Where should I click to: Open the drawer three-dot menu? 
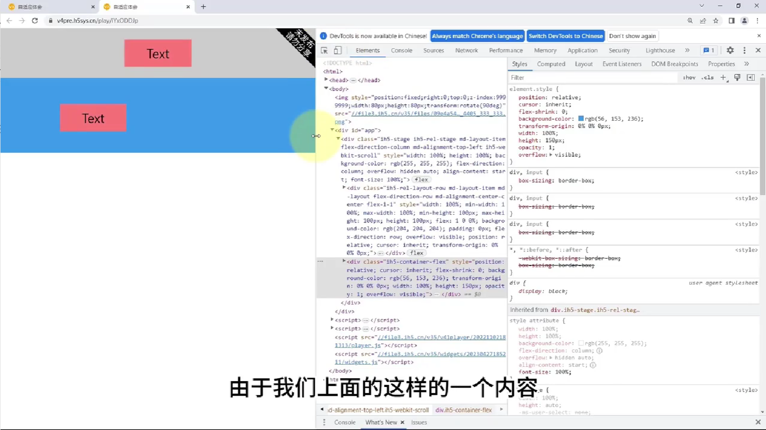324,423
